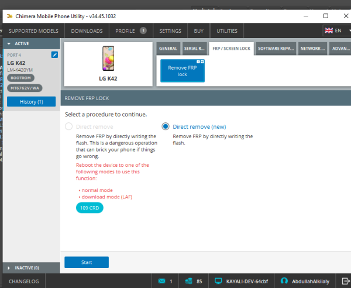Click the Chimera logo in title bar
This screenshot has height=288, width=351.
click(x=9, y=16)
